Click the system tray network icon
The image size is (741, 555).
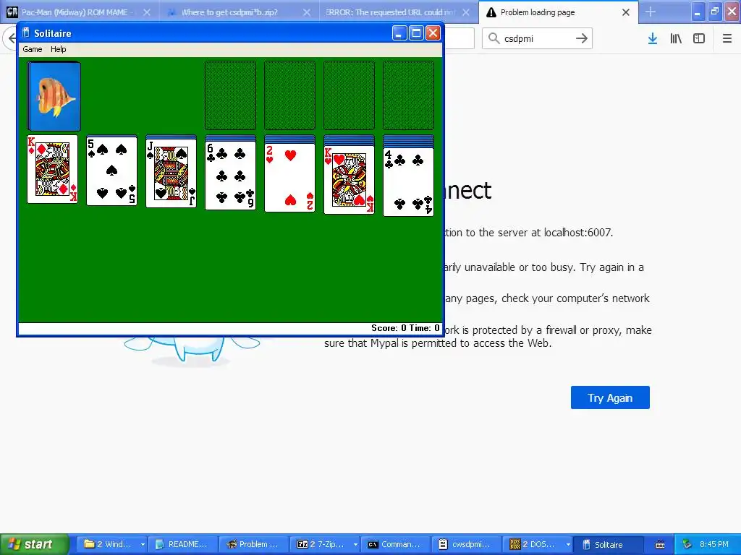click(687, 544)
